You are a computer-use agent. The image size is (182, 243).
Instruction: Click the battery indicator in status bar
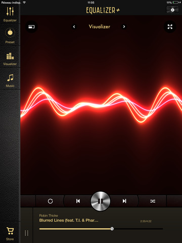coord(176,3)
